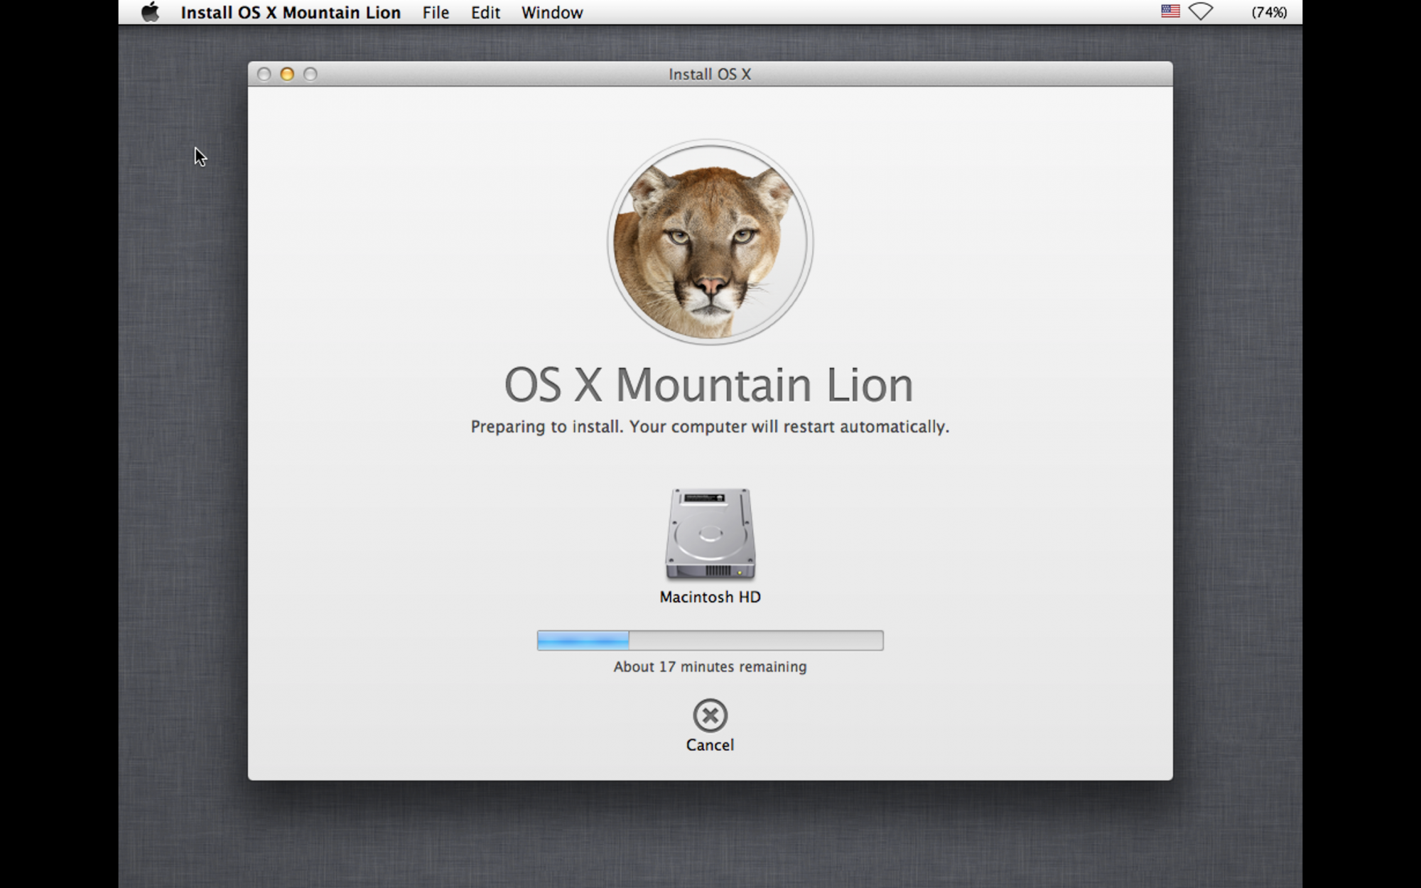Screen dimensions: 1421x888
Task: Minimize the Install OS X window
Action: pos(287,74)
